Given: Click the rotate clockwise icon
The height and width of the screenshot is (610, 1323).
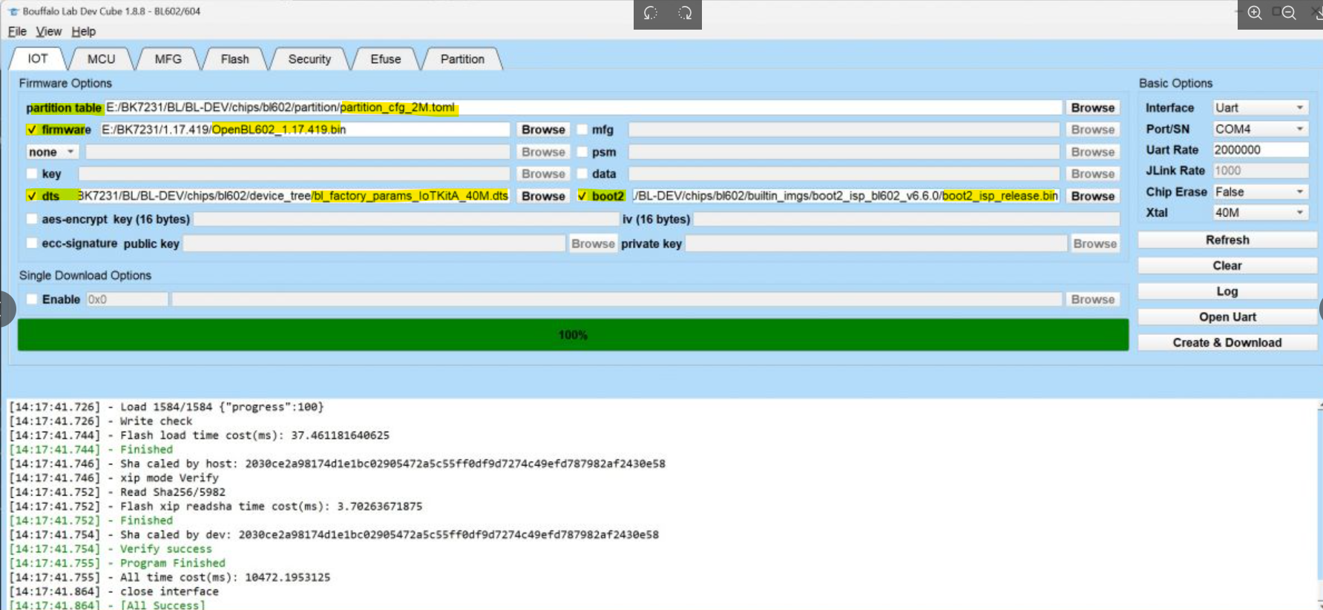Looking at the screenshot, I should pyautogui.click(x=685, y=13).
